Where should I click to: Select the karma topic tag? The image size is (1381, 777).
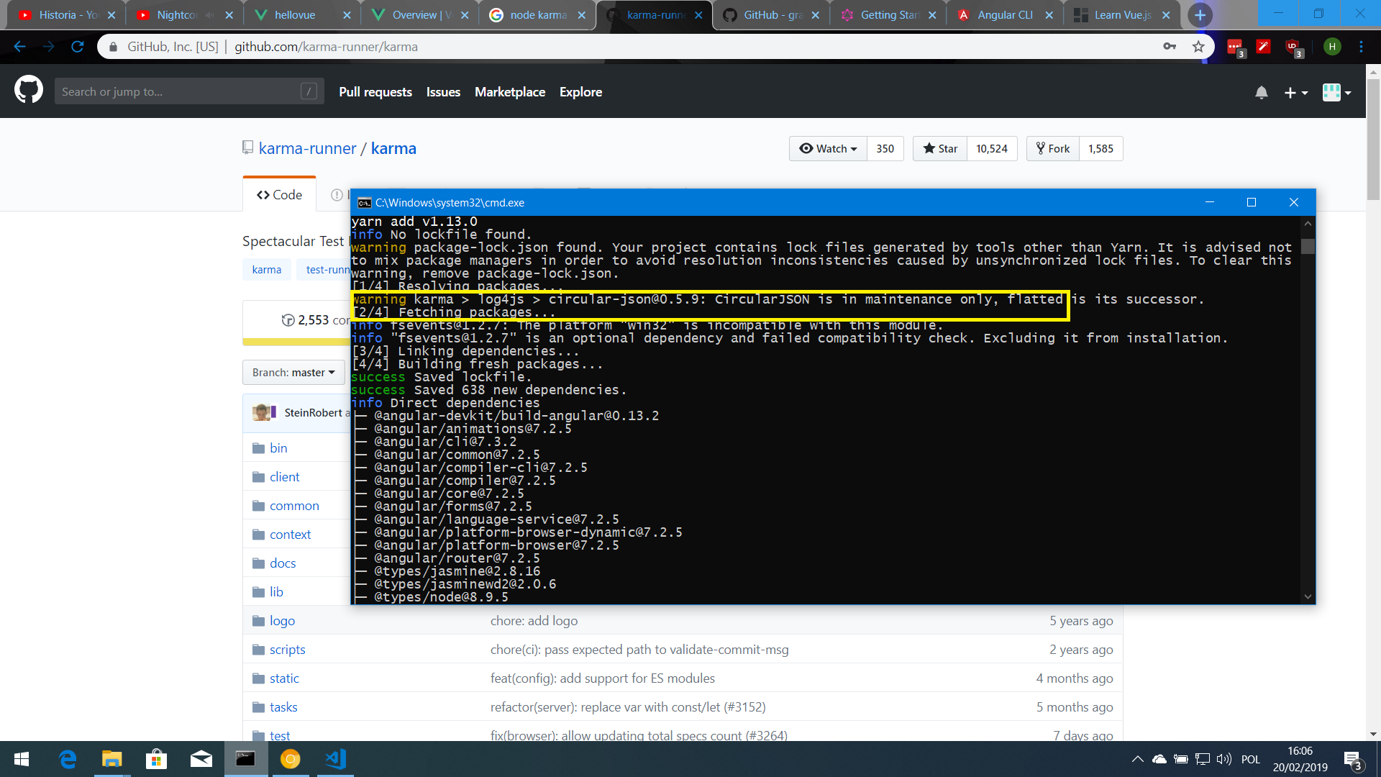coord(267,269)
